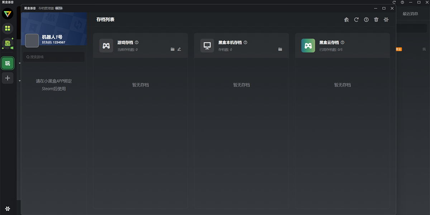Open the save manager sidebar icon
The height and width of the screenshot is (215, 430).
click(8, 43)
